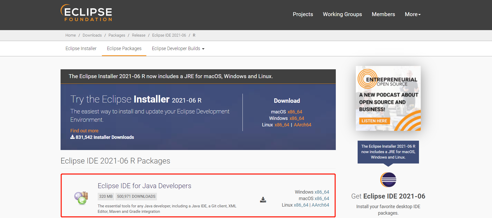Download Java Developers package for Linux AArch64

(320, 205)
